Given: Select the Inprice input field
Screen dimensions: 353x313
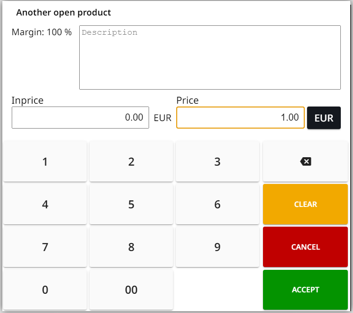Looking at the screenshot, I should click(x=80, y=117).
